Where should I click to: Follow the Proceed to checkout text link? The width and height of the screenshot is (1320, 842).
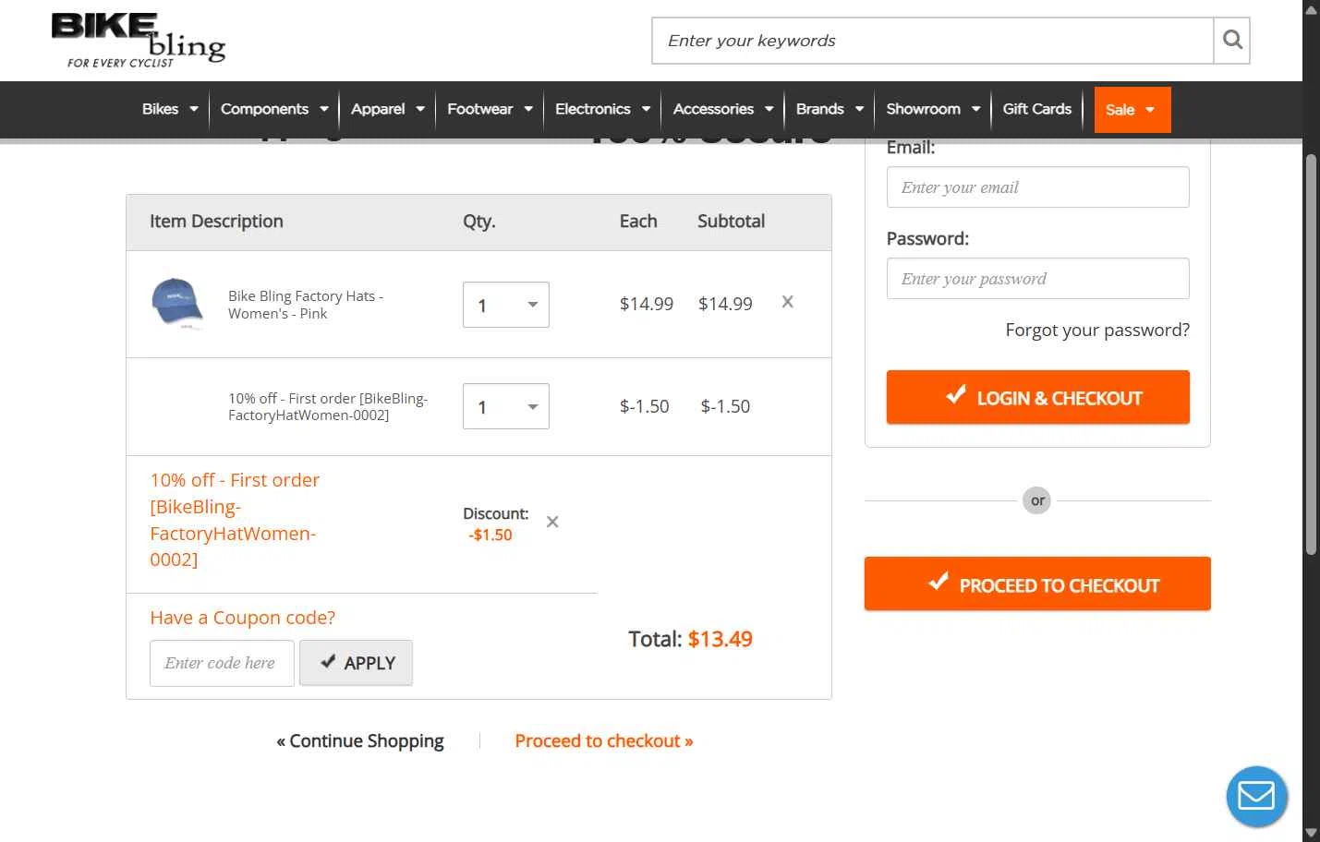tap(604, 740)
